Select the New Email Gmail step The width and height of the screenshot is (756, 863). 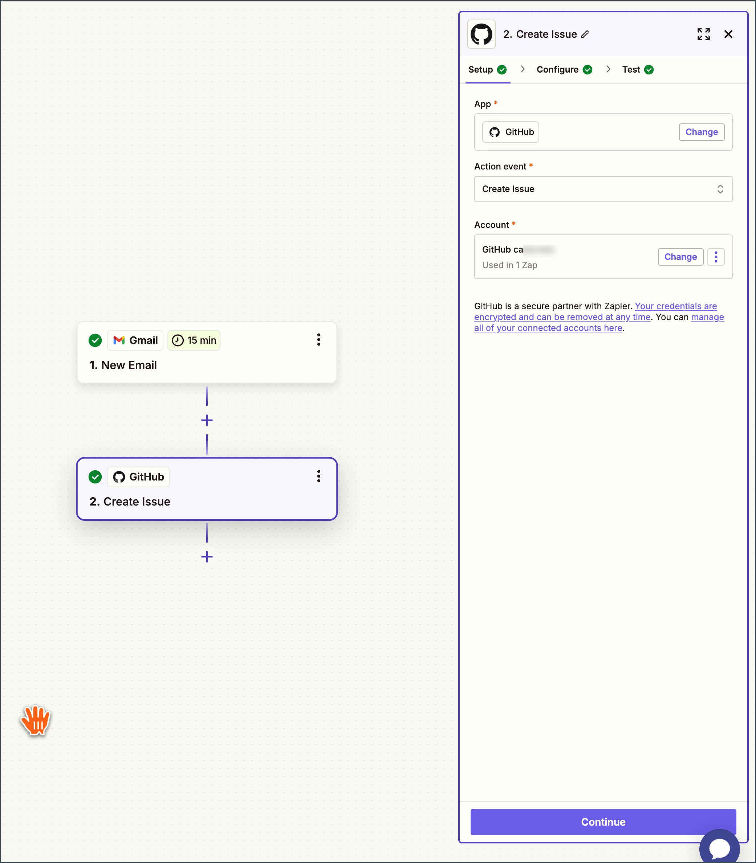[207, 352]
